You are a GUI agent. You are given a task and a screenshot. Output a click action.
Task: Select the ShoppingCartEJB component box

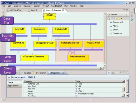45,44
